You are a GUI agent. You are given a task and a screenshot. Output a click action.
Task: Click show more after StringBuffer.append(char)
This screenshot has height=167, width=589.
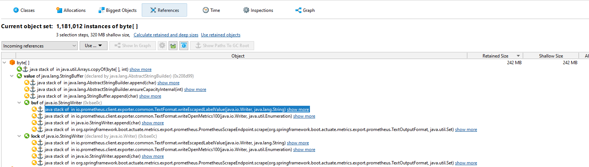coord(150,96)
